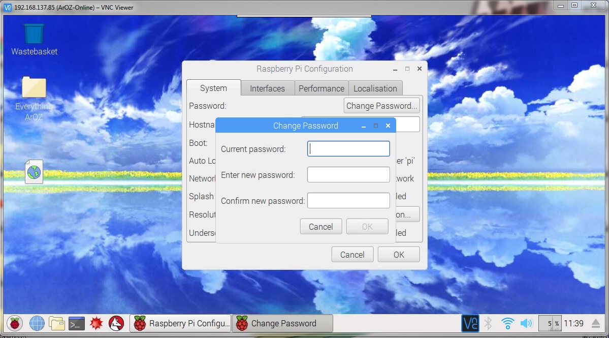Click the Hostname text field edge
The width and height of the screenshot is (609, 338).
pyautogui.click(x=408, y=125)
